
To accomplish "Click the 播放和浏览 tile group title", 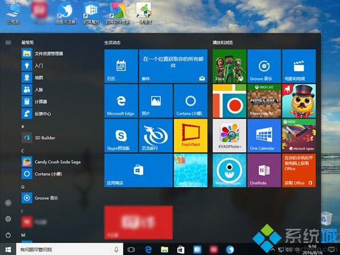I will [x=222, y=42].
